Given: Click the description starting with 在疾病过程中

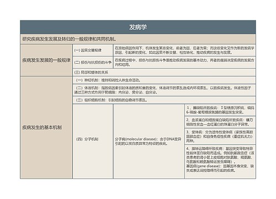Looking at the screenshot, I should tap(184, 62).
